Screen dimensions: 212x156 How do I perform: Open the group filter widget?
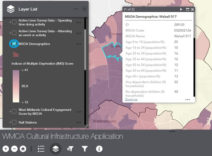(x=70, y=149)
